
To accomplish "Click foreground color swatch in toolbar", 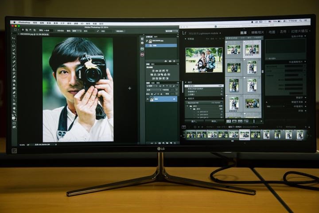I will [x=13, y=118].
